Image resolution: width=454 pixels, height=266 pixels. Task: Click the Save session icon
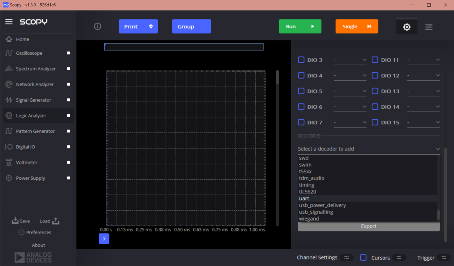tap(21, 221)
